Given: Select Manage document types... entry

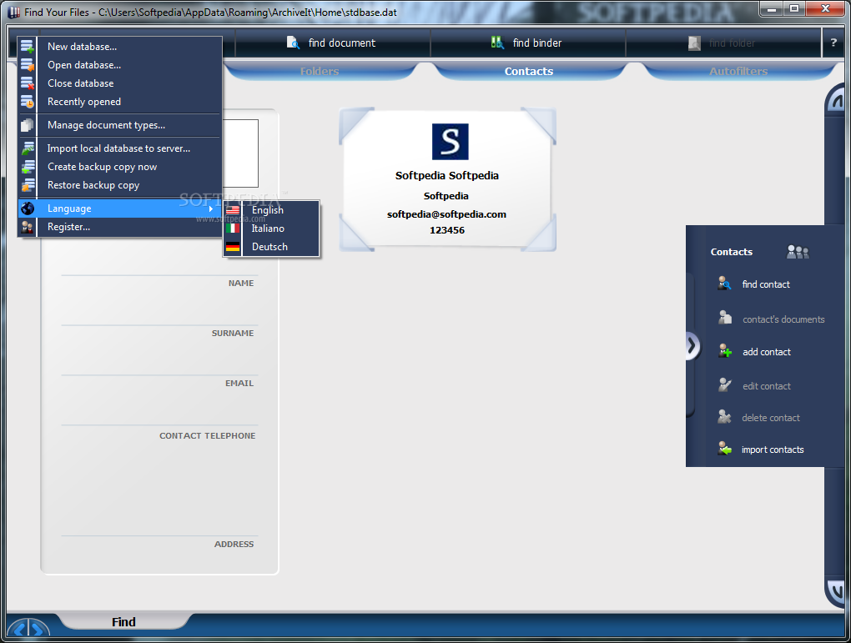Looking at the screenshot, I should point(120,125).
